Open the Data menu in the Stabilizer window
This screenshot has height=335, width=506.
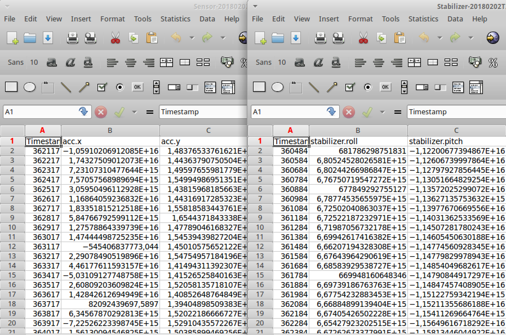[x=455, y=19]
